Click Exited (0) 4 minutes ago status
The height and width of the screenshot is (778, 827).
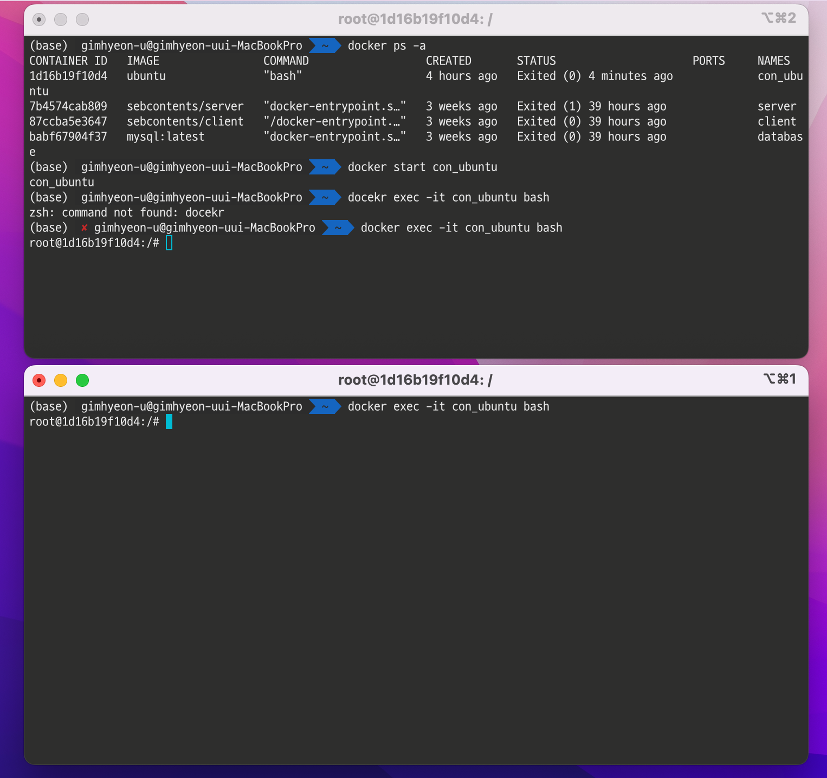(x=595, y=76)
